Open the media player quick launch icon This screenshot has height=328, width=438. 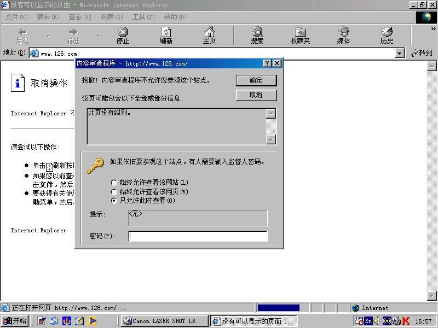pyautogui.click(x=92, y=321)
